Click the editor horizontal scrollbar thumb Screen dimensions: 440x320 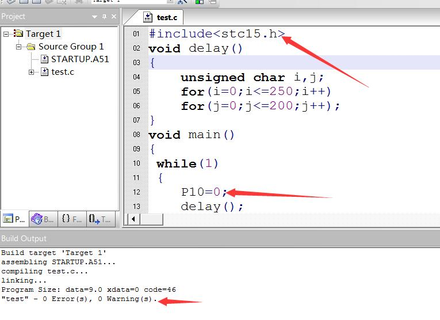point(151,219)
